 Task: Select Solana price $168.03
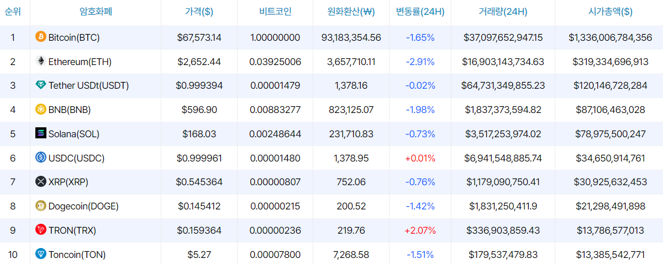[x=199, y=134]
